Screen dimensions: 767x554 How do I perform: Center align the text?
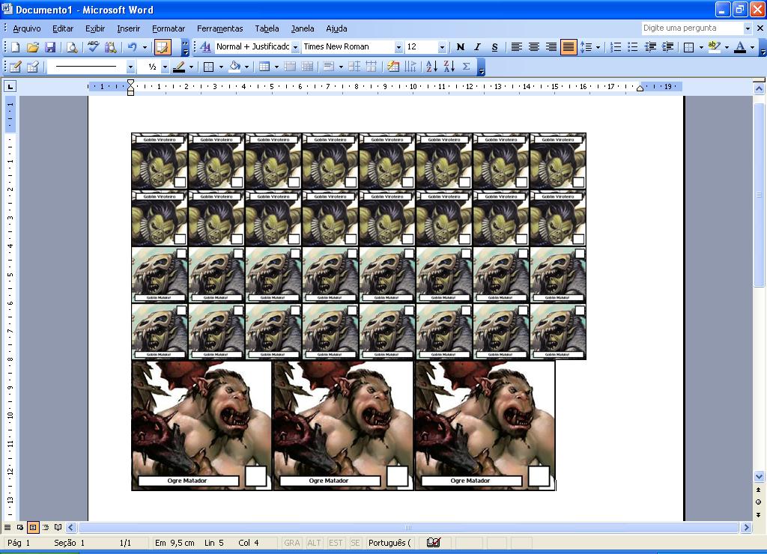pos(533,47)
